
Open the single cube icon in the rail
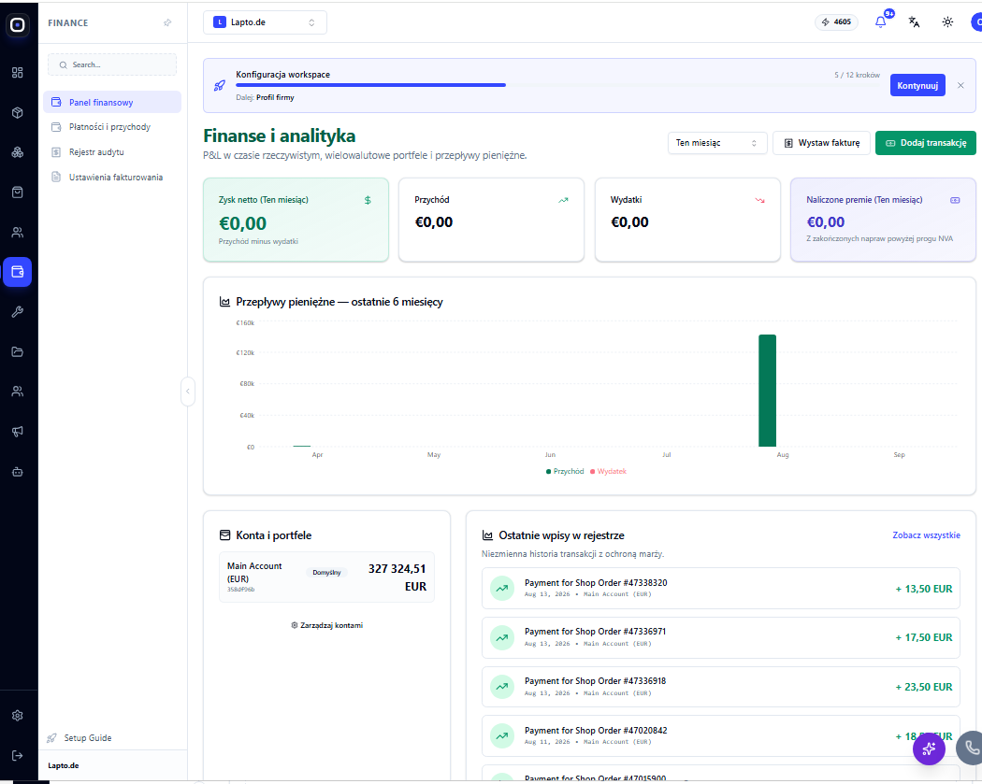point(18,113)
